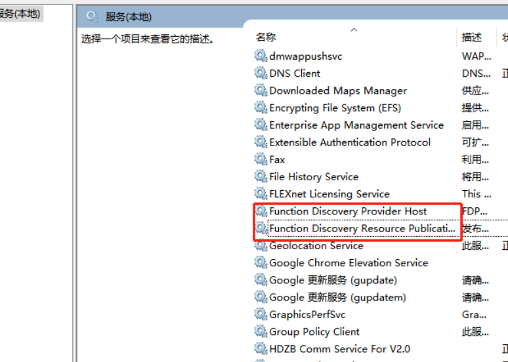Click gear icon for Downloaded Maps Manager
Image resolution: width=508 pixels, height=362 pixels.
coord(261,90)
